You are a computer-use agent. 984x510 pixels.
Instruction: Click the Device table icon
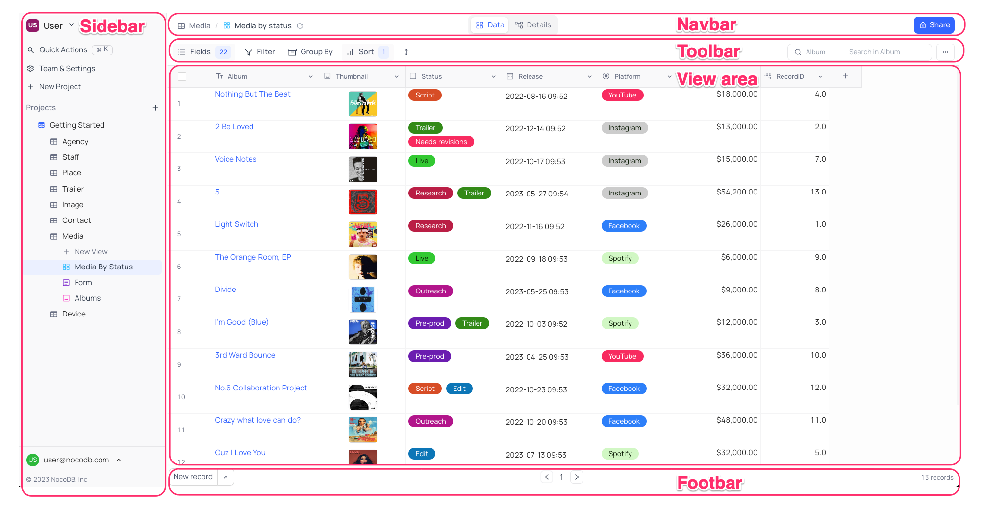[54, 314]
